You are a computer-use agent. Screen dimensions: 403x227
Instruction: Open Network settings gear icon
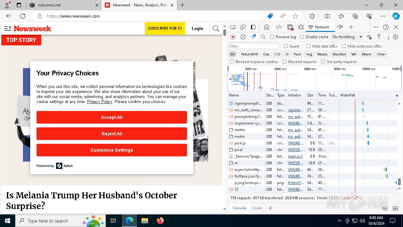[395, 37]
